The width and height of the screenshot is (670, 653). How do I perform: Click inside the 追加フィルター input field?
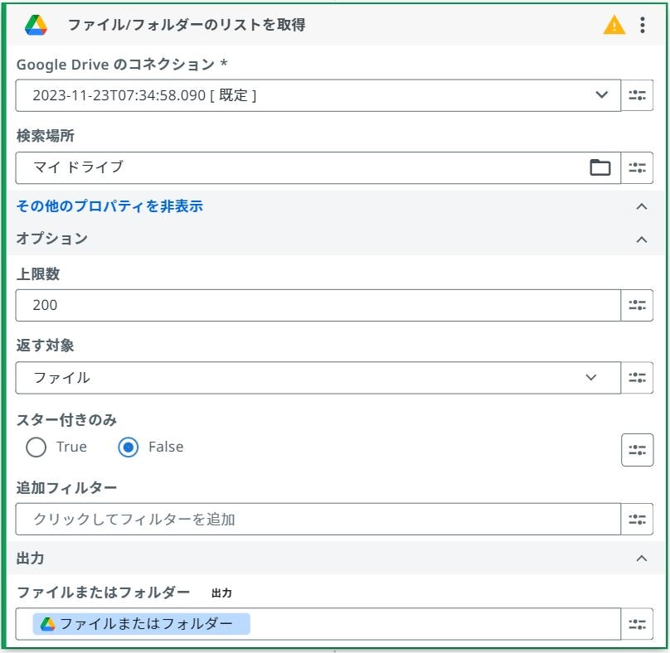[249, 519]
